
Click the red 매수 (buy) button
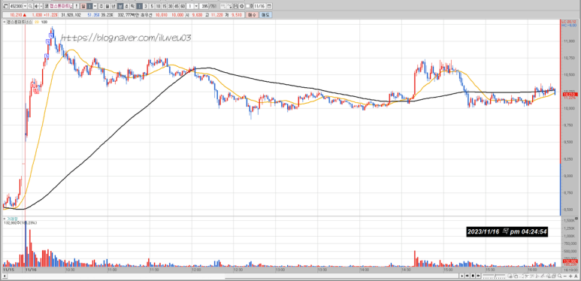[252, 15]
